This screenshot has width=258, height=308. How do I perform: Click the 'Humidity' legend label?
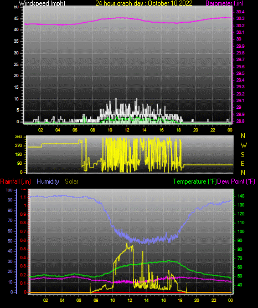[48, 181]
